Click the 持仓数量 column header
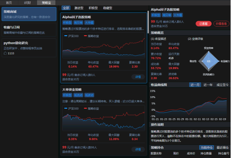 [x=206, y=153]
